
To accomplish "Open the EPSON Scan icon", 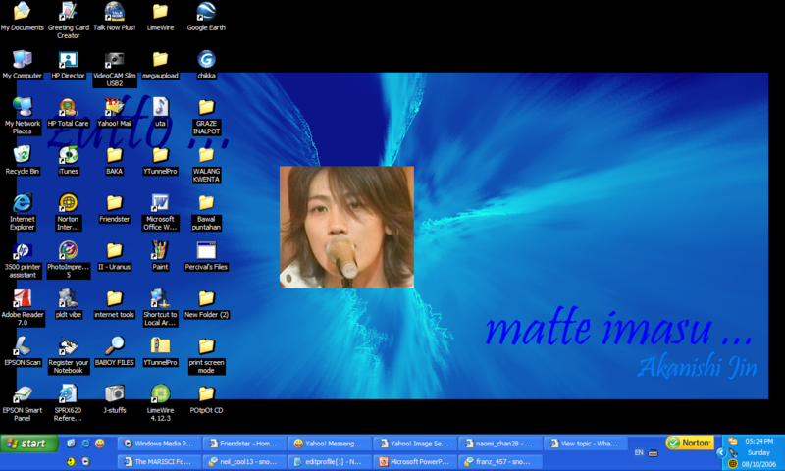I will [x=22, y=345].
